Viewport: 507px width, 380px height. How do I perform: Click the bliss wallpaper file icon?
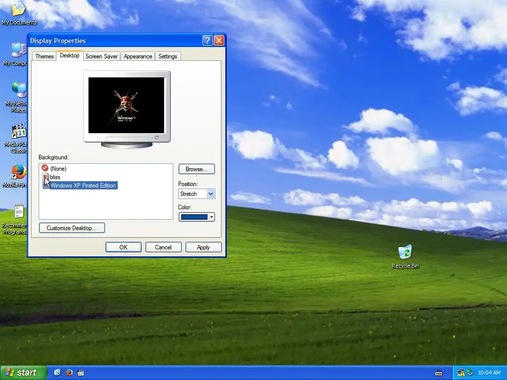click(x=46, y=177)
